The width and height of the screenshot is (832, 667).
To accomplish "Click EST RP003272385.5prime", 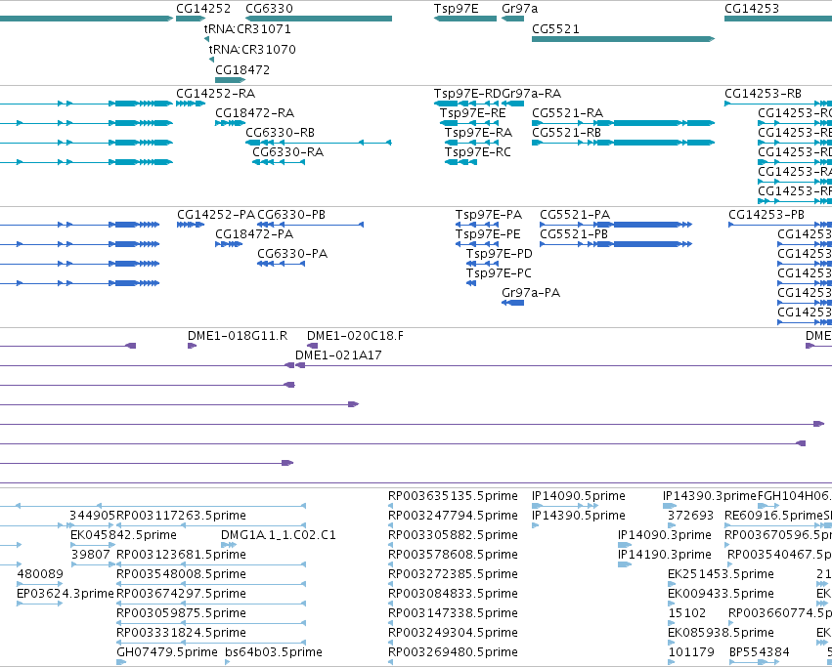I will (453, 574).
